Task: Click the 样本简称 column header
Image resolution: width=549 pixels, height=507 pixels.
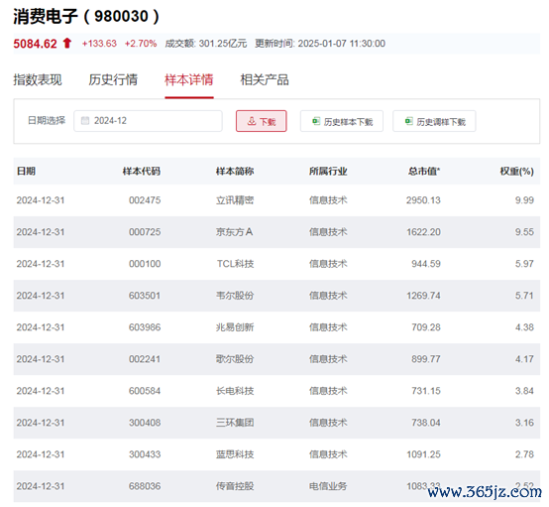Action: [235, 171]
